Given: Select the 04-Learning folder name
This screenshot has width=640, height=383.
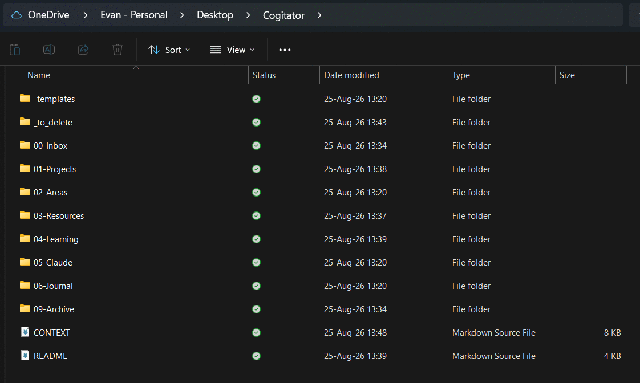Looking at the screenshot, I should click(56, 239).
